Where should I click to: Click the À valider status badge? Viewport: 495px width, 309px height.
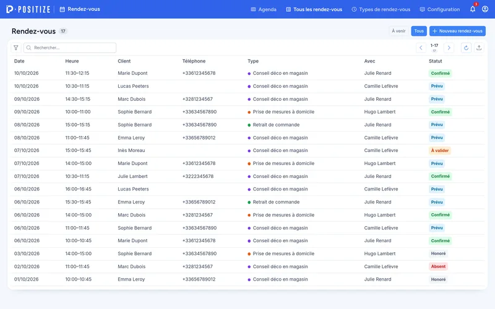pyautogui.click(x=440, y=150)
